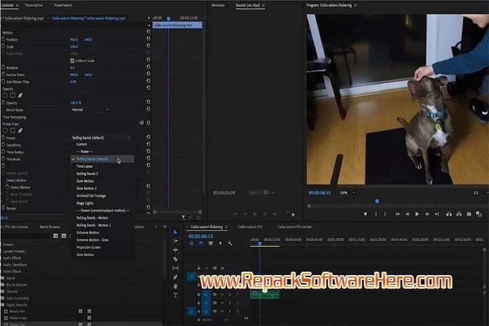This screenshot has width=489, height=326.
Task: Click Play in the Program monitor
Action: pyautogui.click(x=417, y=214)
